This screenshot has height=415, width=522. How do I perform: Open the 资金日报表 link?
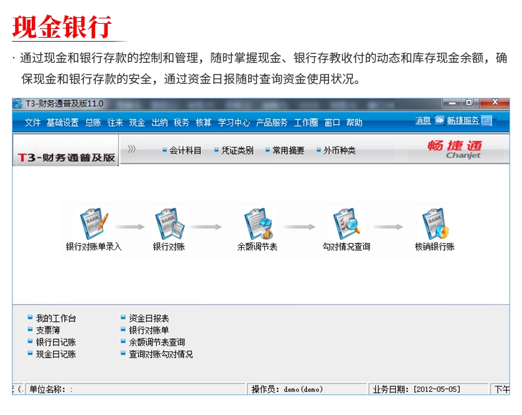149,319
